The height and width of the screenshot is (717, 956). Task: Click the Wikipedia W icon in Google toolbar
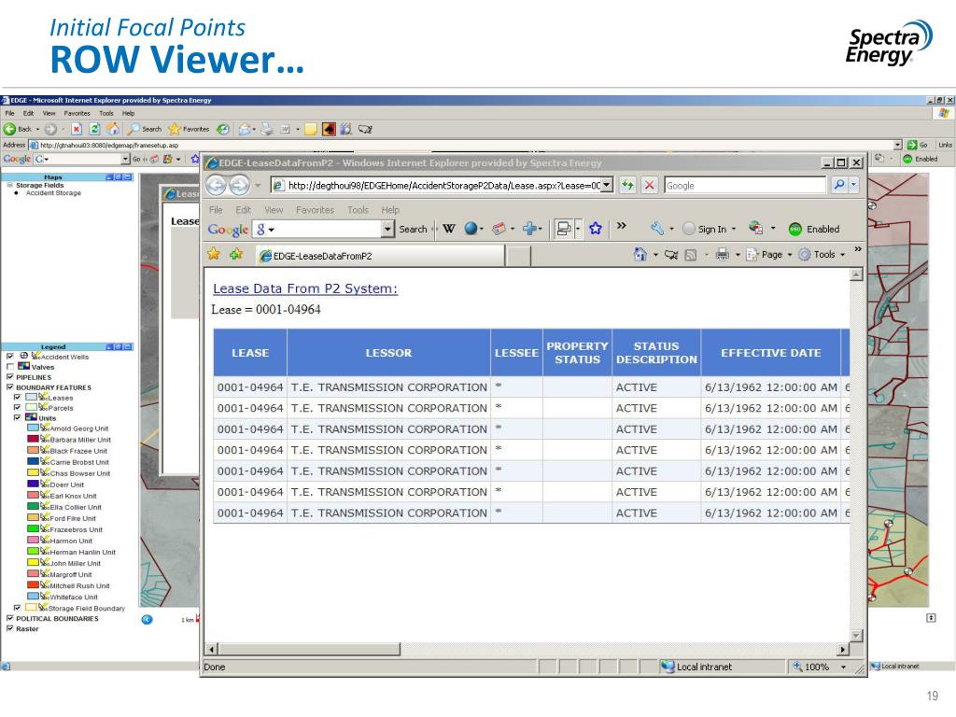449,229
